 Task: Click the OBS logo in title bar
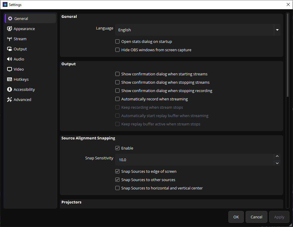tap(5, 4)
